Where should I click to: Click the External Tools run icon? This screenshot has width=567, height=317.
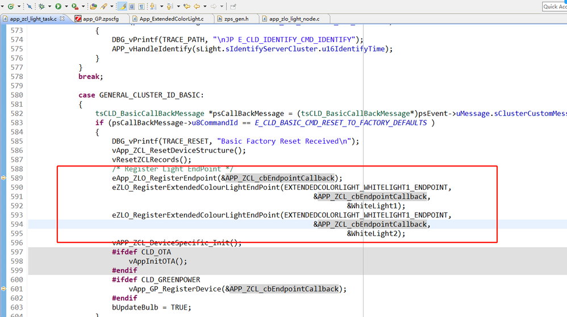pos(75,6)
